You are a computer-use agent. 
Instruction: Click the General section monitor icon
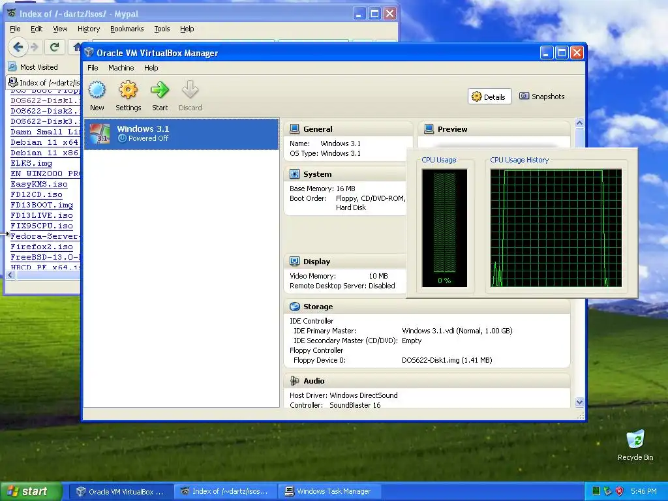[x=294, y=129]
